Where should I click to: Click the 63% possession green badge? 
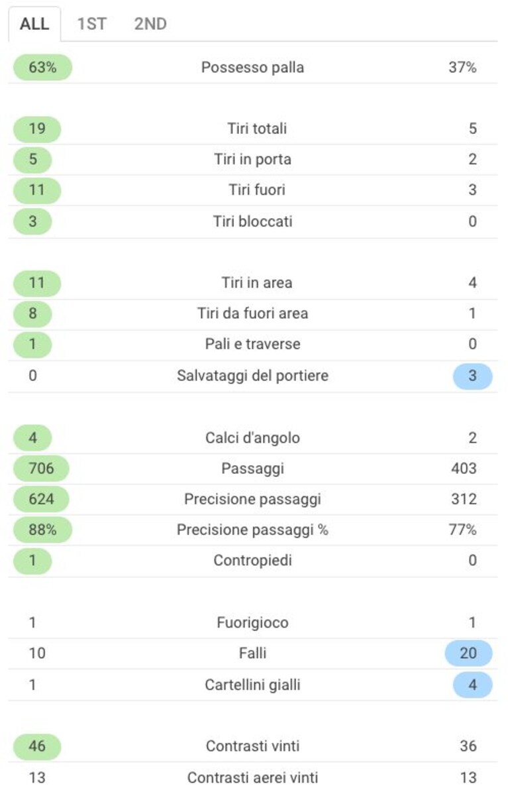pos(43,67)
